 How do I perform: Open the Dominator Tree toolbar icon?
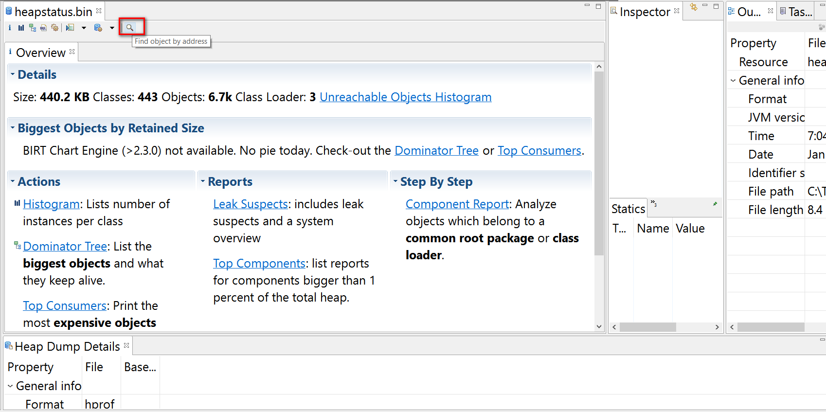(32, 28)
